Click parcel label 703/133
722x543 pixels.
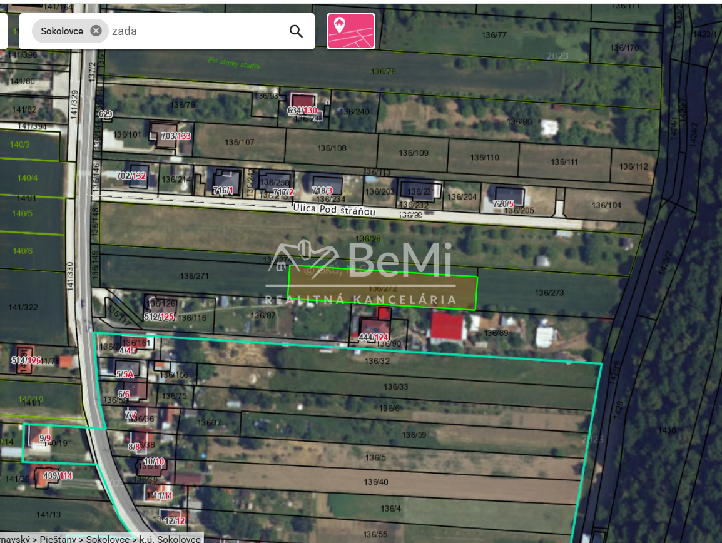[175, 135]
